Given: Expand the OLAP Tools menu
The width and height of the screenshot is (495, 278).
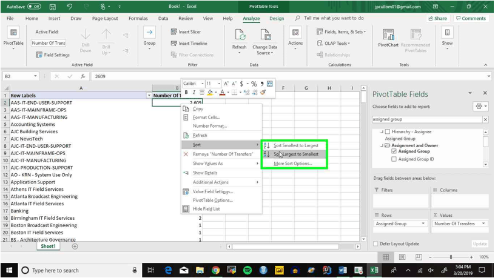Looking at the screenshot, I should (334, 43).
